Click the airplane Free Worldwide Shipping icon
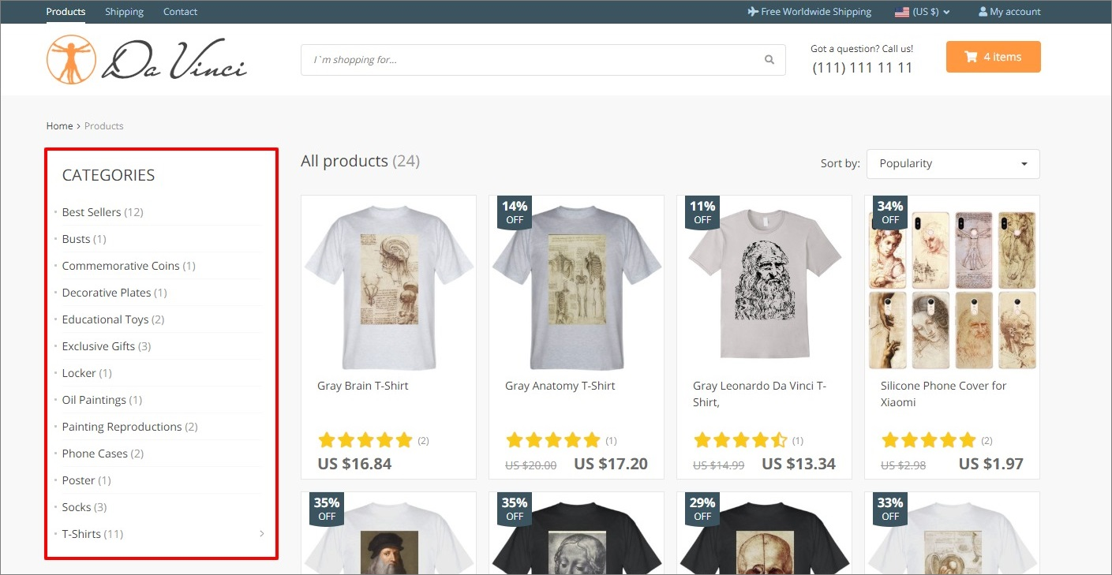 tap(753, 12)
